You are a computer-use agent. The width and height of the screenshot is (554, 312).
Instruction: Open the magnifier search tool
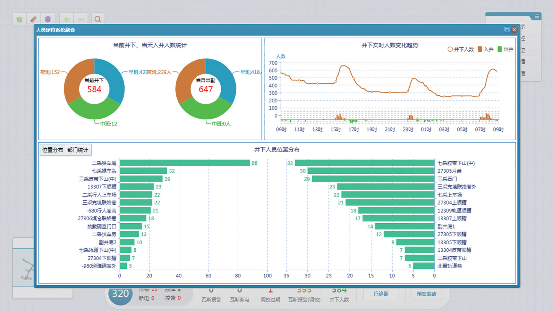point(97,19)
